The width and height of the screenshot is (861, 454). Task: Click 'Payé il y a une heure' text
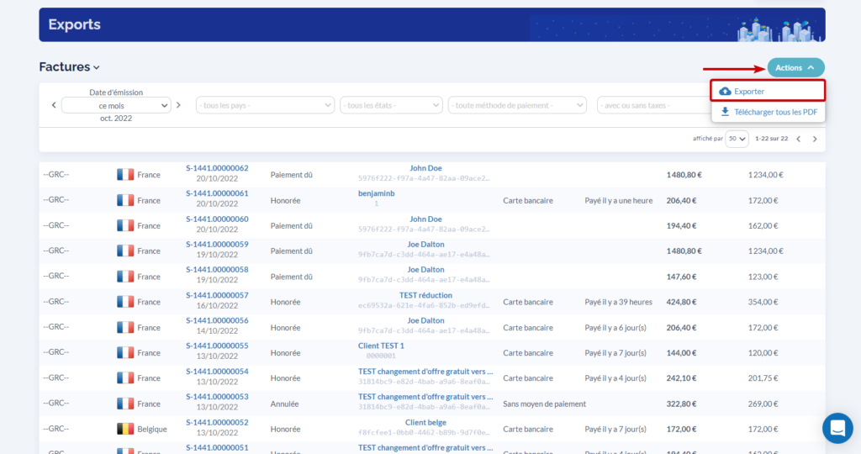tap(618, 200)
